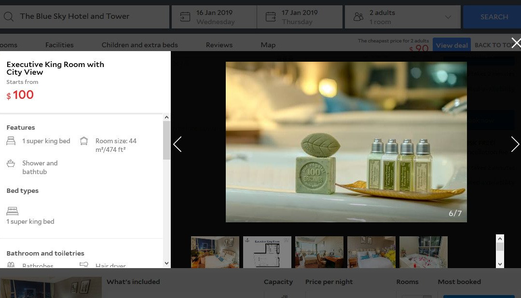The image size is (521, 298).
Task: Click the search magnifier icon in hotel field
Action: tap(8, 17)
